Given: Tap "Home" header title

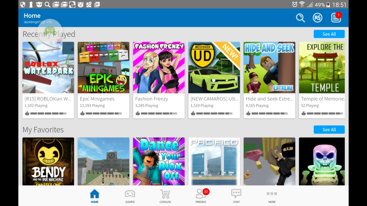Looking at the screenshot, I should tap(32, 16).
